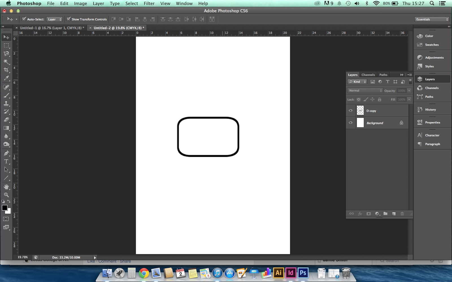The height and width of the screenshot is (282, 452).
Task: Select the Background layer thumbnail
Action: (360, 123)
